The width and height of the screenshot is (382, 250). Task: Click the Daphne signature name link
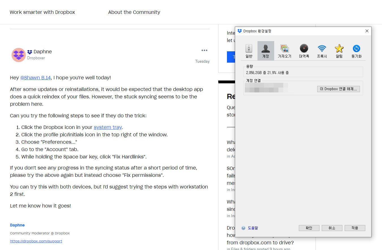[17, 225]
